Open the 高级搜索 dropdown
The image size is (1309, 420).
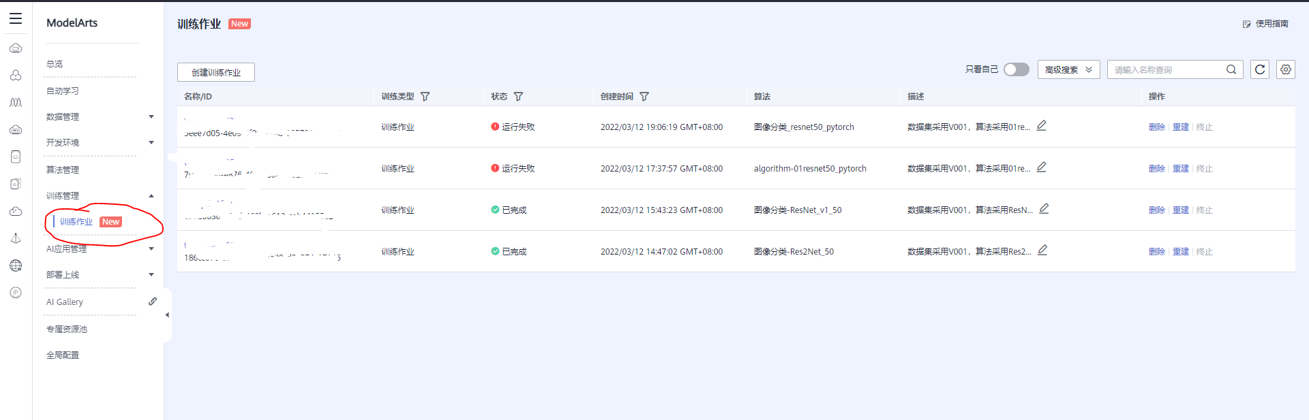point(1068,69)
